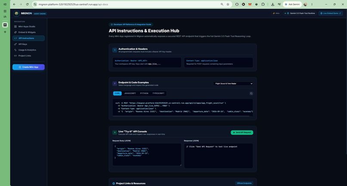347x186 pixels.
Task: Click the Agent Engine badge
Action: tap(40, 13)
